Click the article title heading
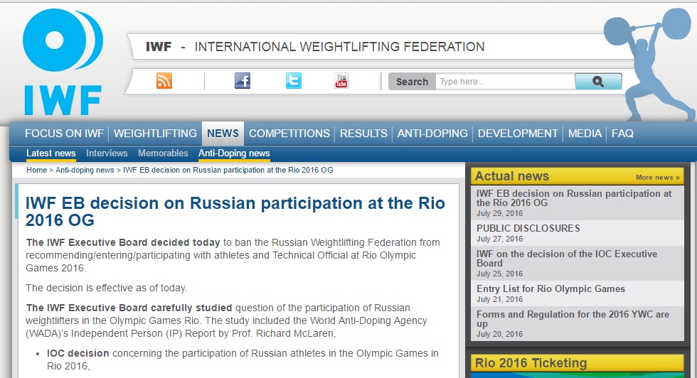Screen dimensions: 697x378 click(235, 212)
